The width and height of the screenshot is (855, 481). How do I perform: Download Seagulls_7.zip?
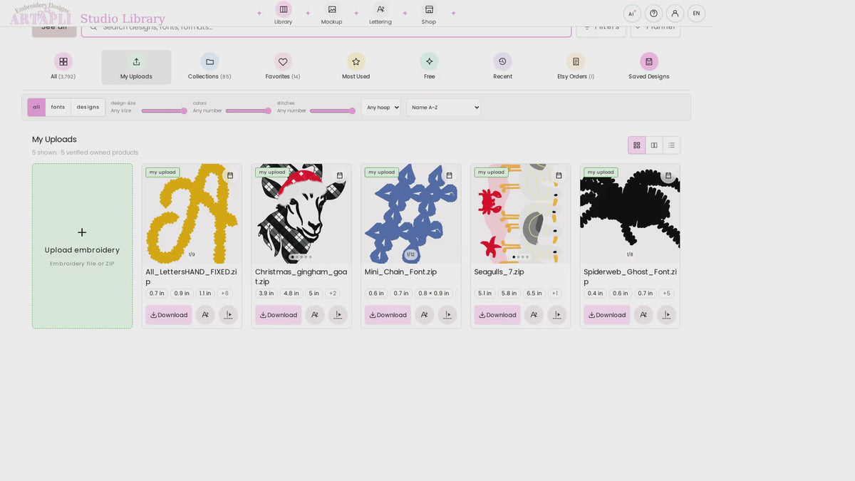[x=497, y=315]
